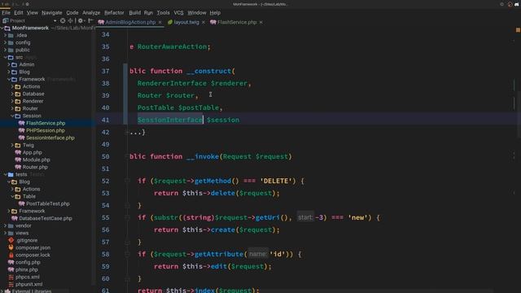The height and width of the screenshot is (293, 521).
Task: Open the Analyze menu
Action: pyautogui.click(x=91, y=13)
